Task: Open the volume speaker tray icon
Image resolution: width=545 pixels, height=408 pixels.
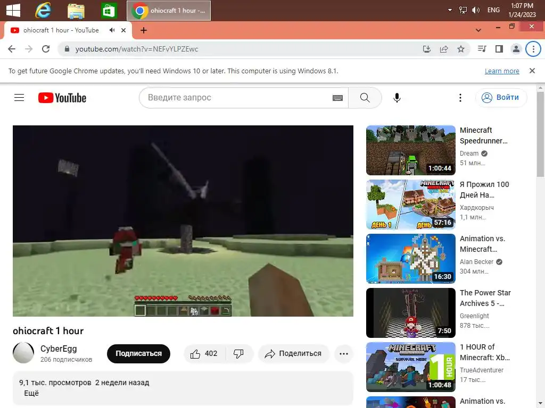Action: tap(475, 10)
